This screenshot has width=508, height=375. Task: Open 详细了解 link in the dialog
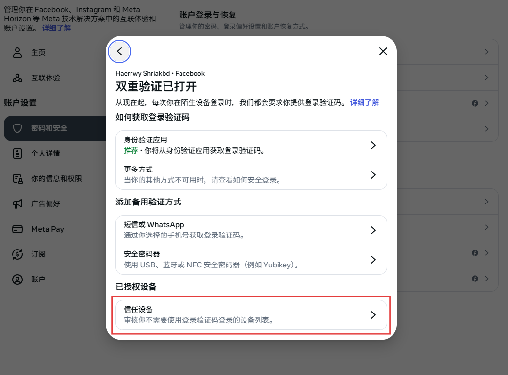coord(364,103)
